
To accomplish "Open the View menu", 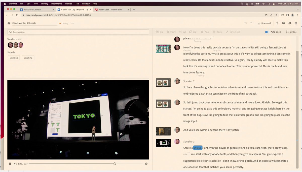I will click(x=36, y=4).
